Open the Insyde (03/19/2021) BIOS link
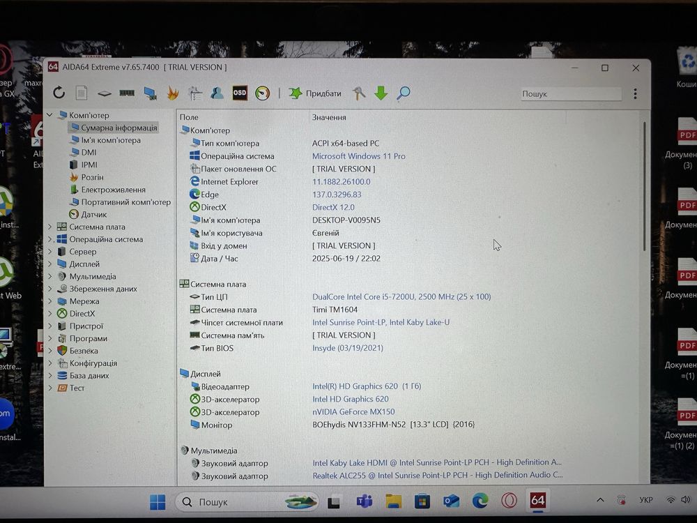697x523 pixels. tap(348, 348)
